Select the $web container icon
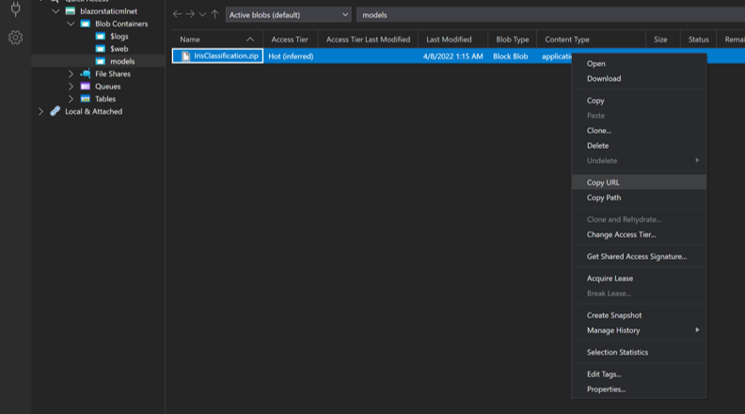The height and width of the screenshot is (414, 745). (101, 49)
